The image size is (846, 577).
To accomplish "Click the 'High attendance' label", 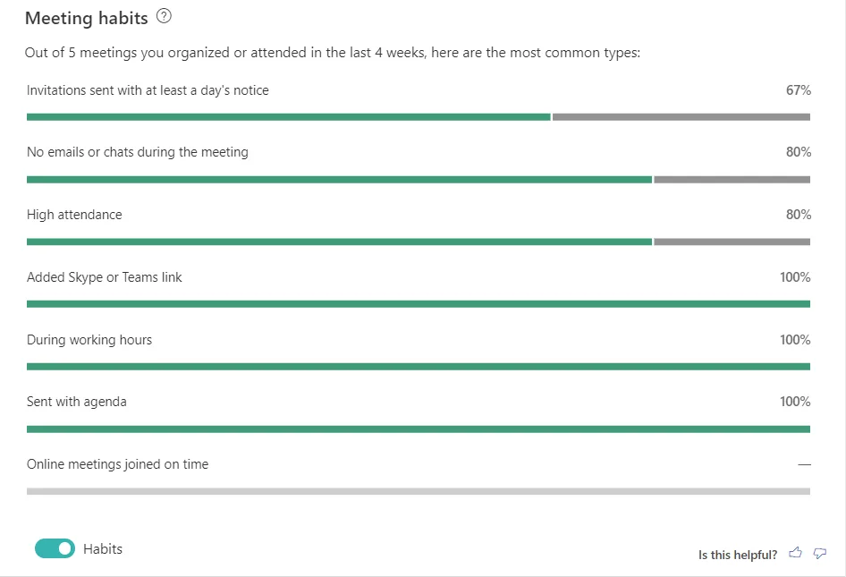I will coord(74,215).
